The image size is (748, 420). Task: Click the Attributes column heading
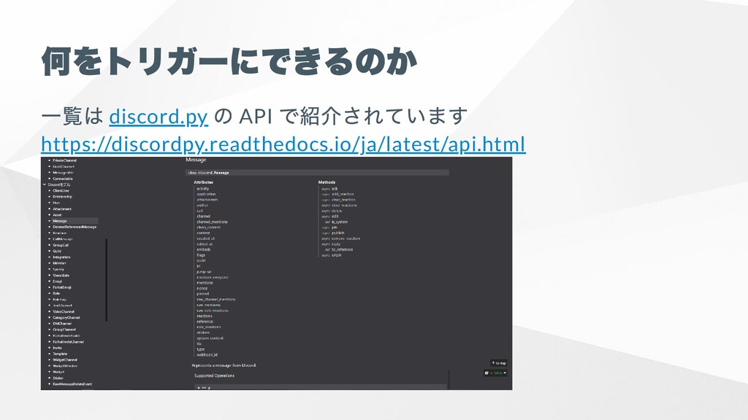(x=203, y=182)
